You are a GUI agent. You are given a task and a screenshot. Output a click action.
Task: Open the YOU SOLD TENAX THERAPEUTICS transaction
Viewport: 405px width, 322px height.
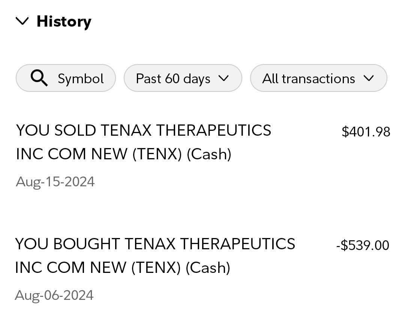click(143, 130)
